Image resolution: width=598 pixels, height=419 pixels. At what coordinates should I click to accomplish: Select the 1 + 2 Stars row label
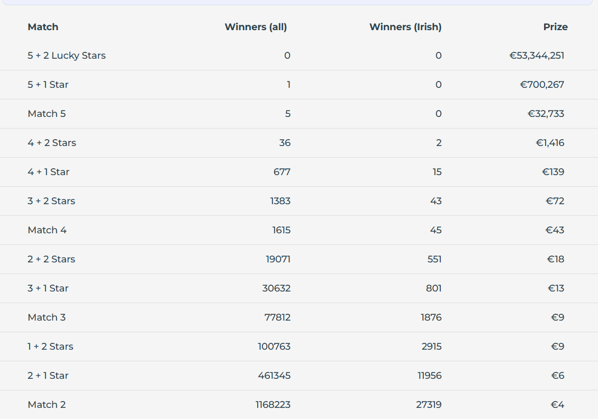(x=50, y=347)
